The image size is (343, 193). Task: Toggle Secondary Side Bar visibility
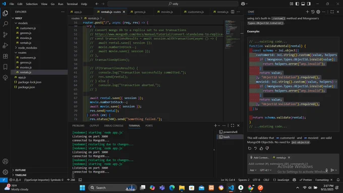(309, 4)
